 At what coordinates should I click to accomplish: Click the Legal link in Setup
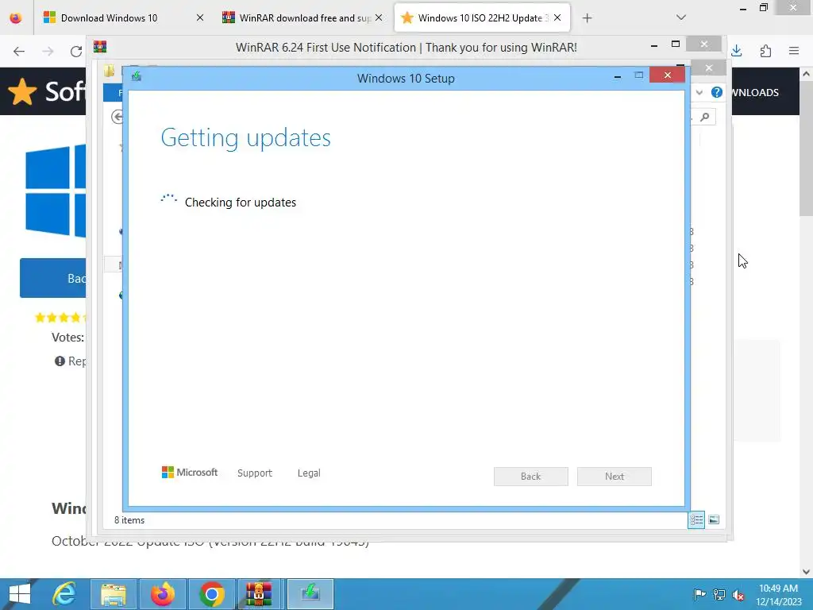click(x=309, y=473)
